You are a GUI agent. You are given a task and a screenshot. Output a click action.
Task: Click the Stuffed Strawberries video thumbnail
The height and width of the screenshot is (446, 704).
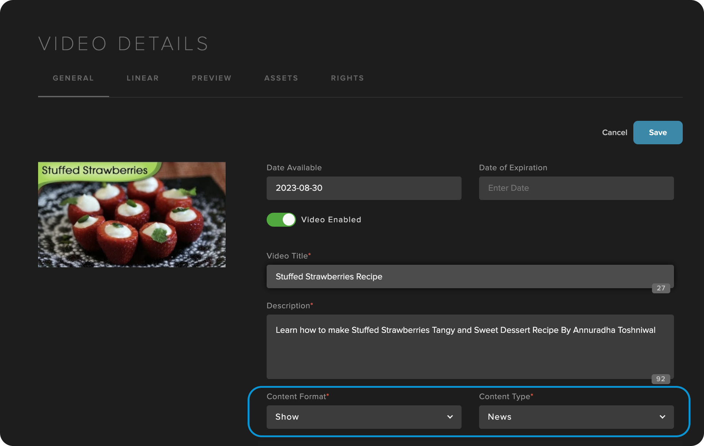tap(132, 215)
